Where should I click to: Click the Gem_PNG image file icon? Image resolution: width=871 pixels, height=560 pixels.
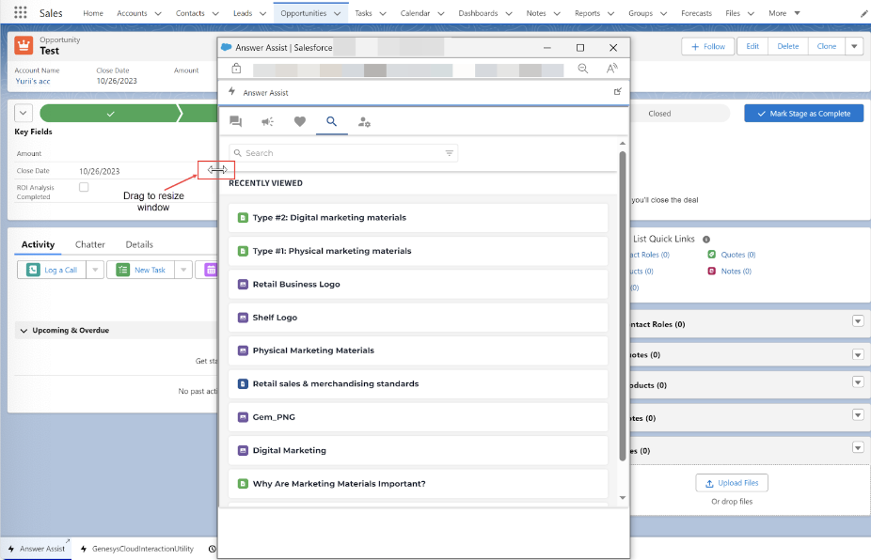pyautogui.click(x=243, y=417)
